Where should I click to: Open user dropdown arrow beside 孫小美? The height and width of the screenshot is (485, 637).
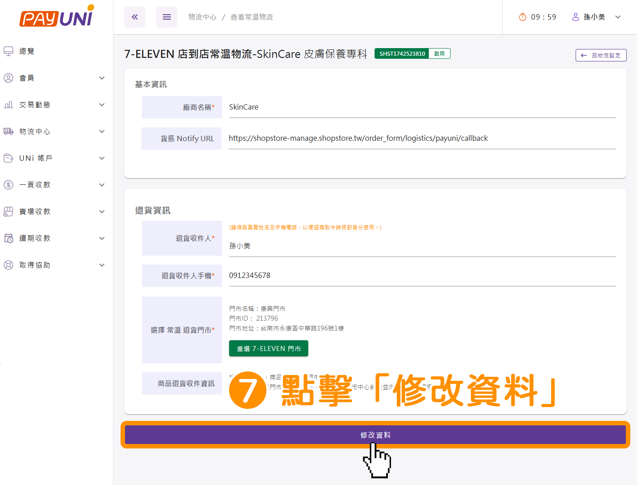tap(618, 17)
